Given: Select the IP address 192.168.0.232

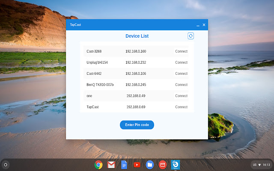Looking at the screenshot, I should pos(136,62).
